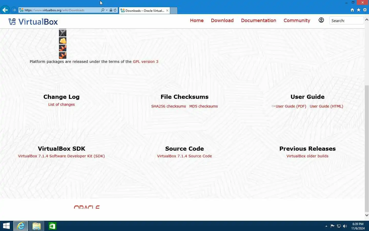Click the VirtualBox logo in the header

33,22
